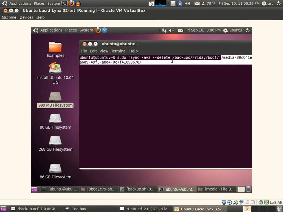Screen dimensions: 283x212
Task: Switch to guest [media - File B... window
Action: 217,189
